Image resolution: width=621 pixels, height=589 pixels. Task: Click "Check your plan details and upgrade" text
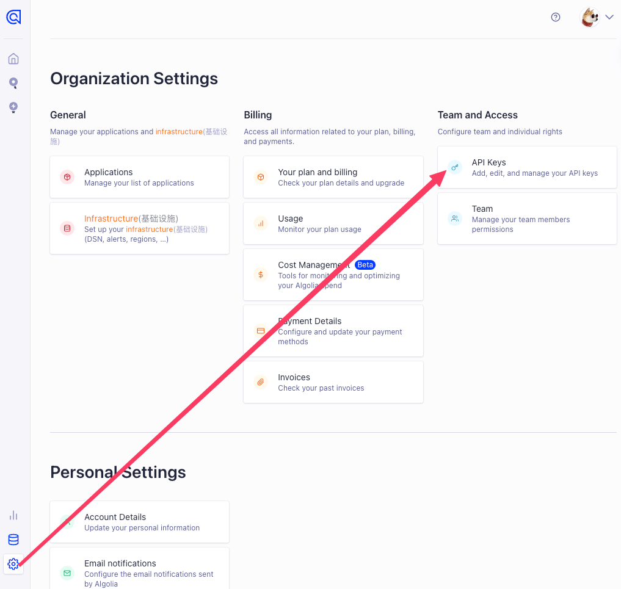coord(341,183)
